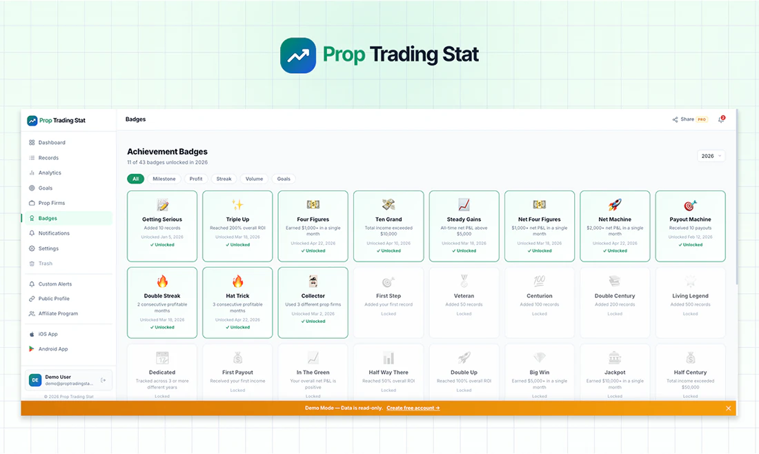Filter badges by Goals

(284, 179)
